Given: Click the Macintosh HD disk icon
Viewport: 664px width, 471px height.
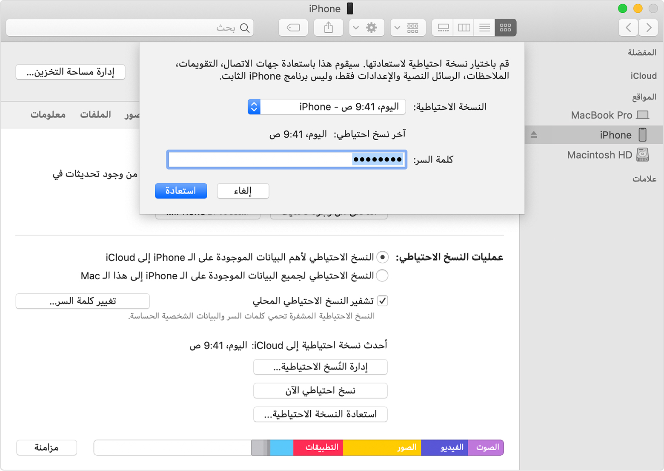Looking at the screenshot, I should pos(643,155).
